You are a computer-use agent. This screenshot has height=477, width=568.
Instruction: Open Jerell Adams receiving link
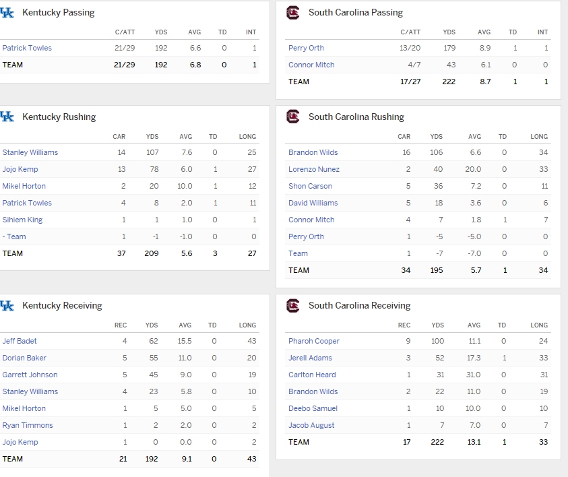click(x=310, y=358)
